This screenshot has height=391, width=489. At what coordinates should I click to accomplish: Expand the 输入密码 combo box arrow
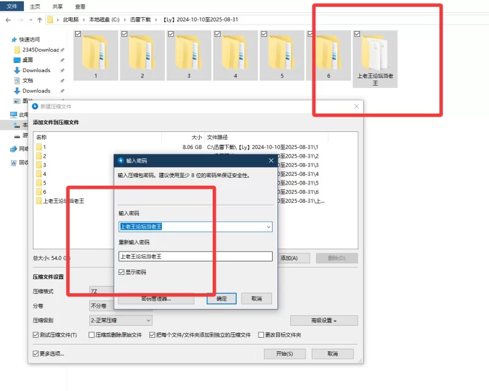point(268,227)
